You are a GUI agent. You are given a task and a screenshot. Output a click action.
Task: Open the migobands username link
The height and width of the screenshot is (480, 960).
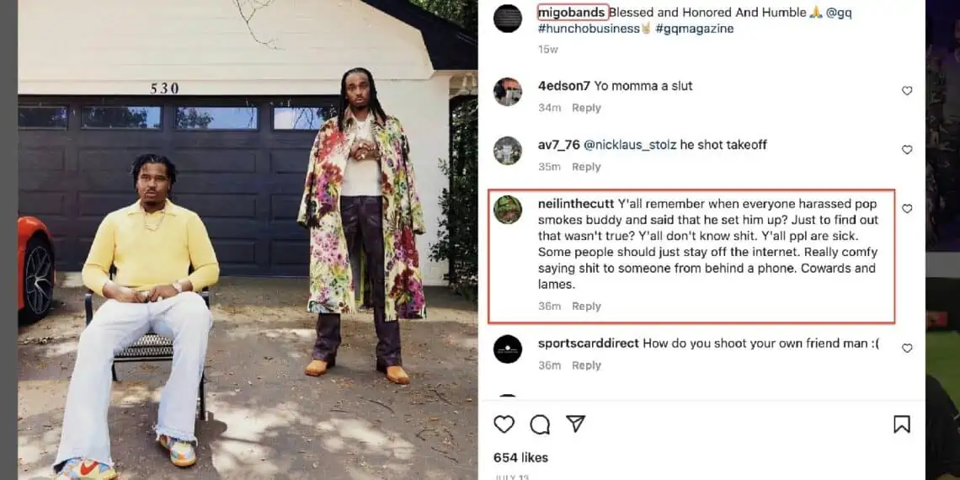click(x=572, y=13)
